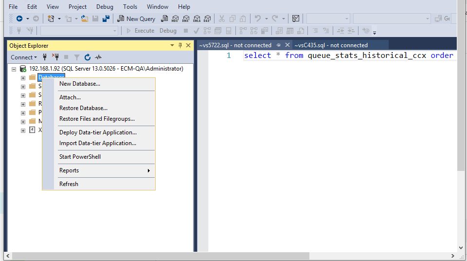Expand the Databases tree node
Viewport: 467px width, 261px height.
[23, 77]
